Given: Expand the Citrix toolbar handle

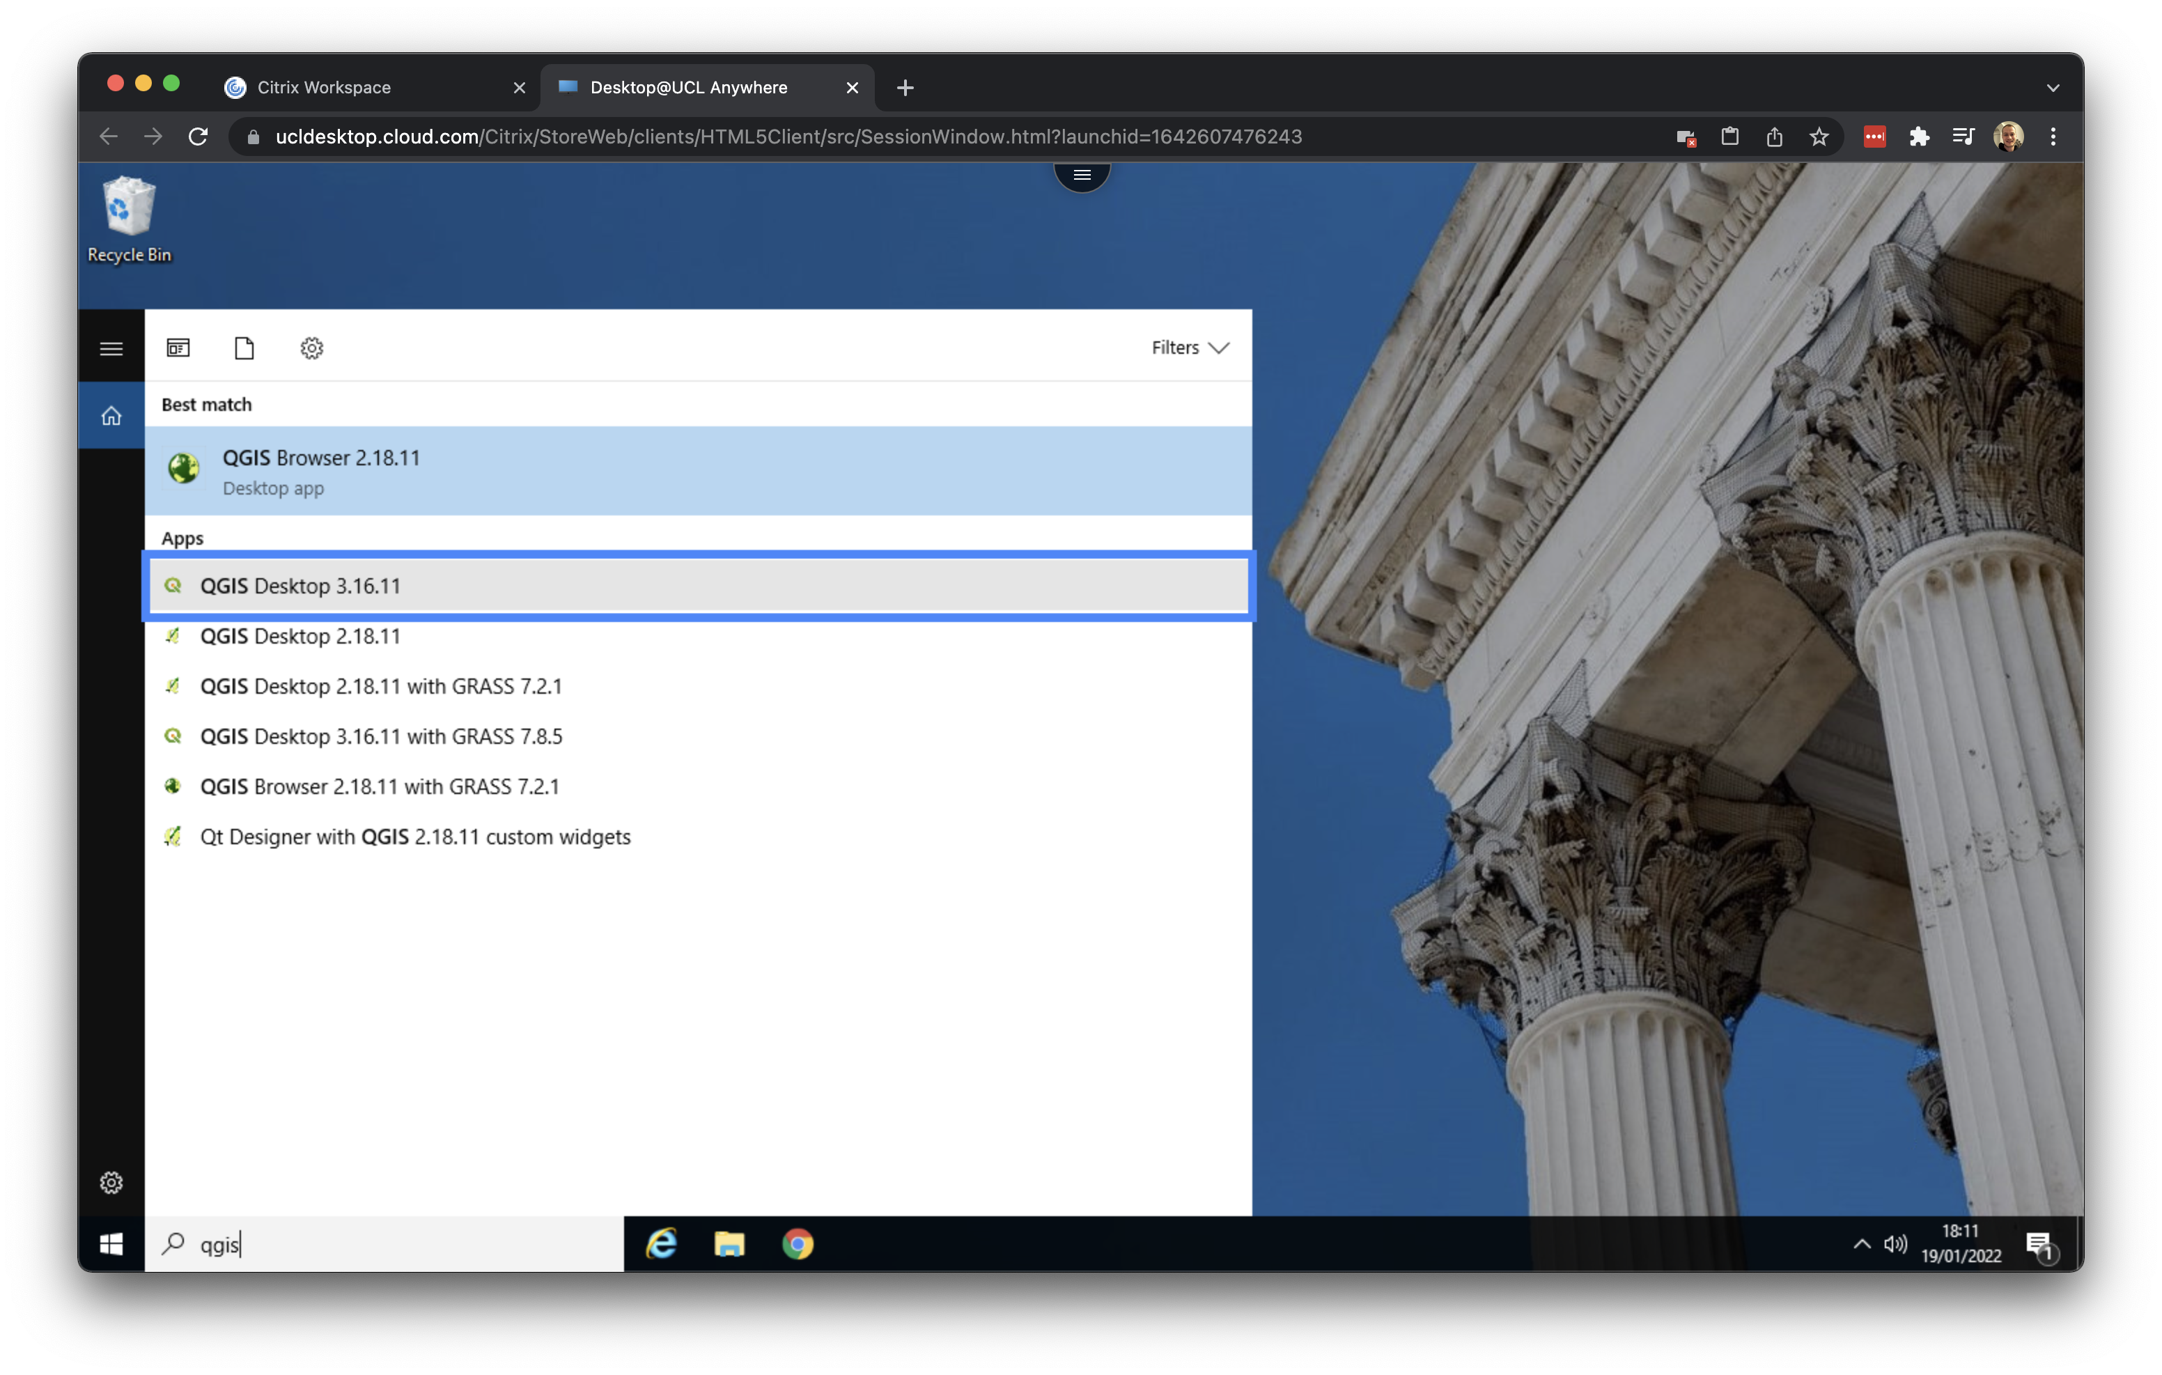Looking at the screenshot, I should (1082, 175).
